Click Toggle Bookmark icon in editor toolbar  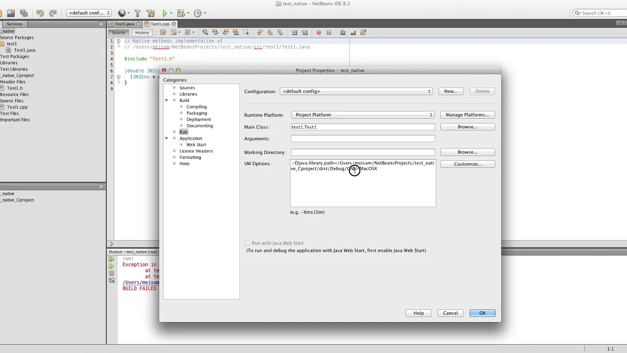[x=280, y=32]
